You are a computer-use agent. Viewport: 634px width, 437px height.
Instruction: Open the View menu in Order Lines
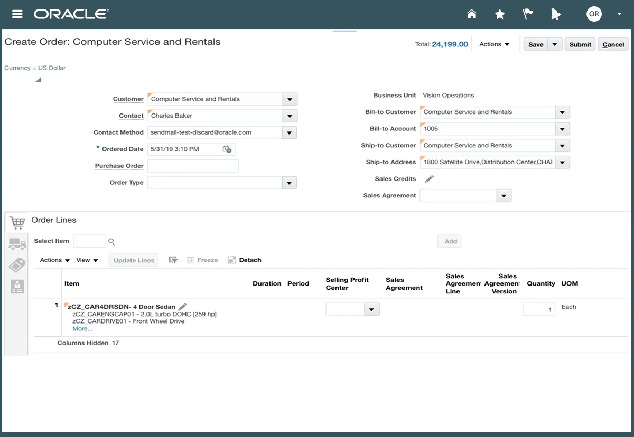coord(87,260)
